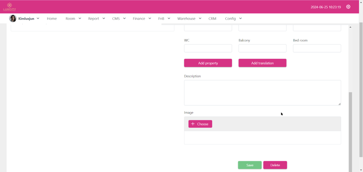Focus the WC input field
Image resolution: width=363 pixels, height=172 pixels.
tap(208, 48)
